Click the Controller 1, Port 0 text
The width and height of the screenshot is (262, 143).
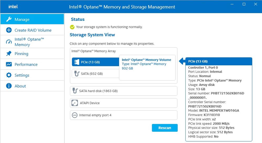tap(203, 68)
